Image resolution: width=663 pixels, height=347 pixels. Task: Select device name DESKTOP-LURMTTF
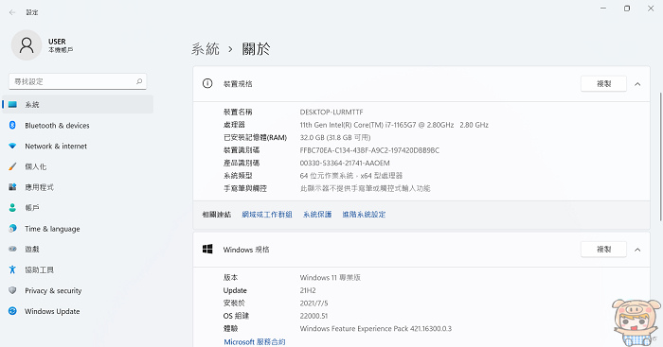pyautogui.click(x=331, y=112)
